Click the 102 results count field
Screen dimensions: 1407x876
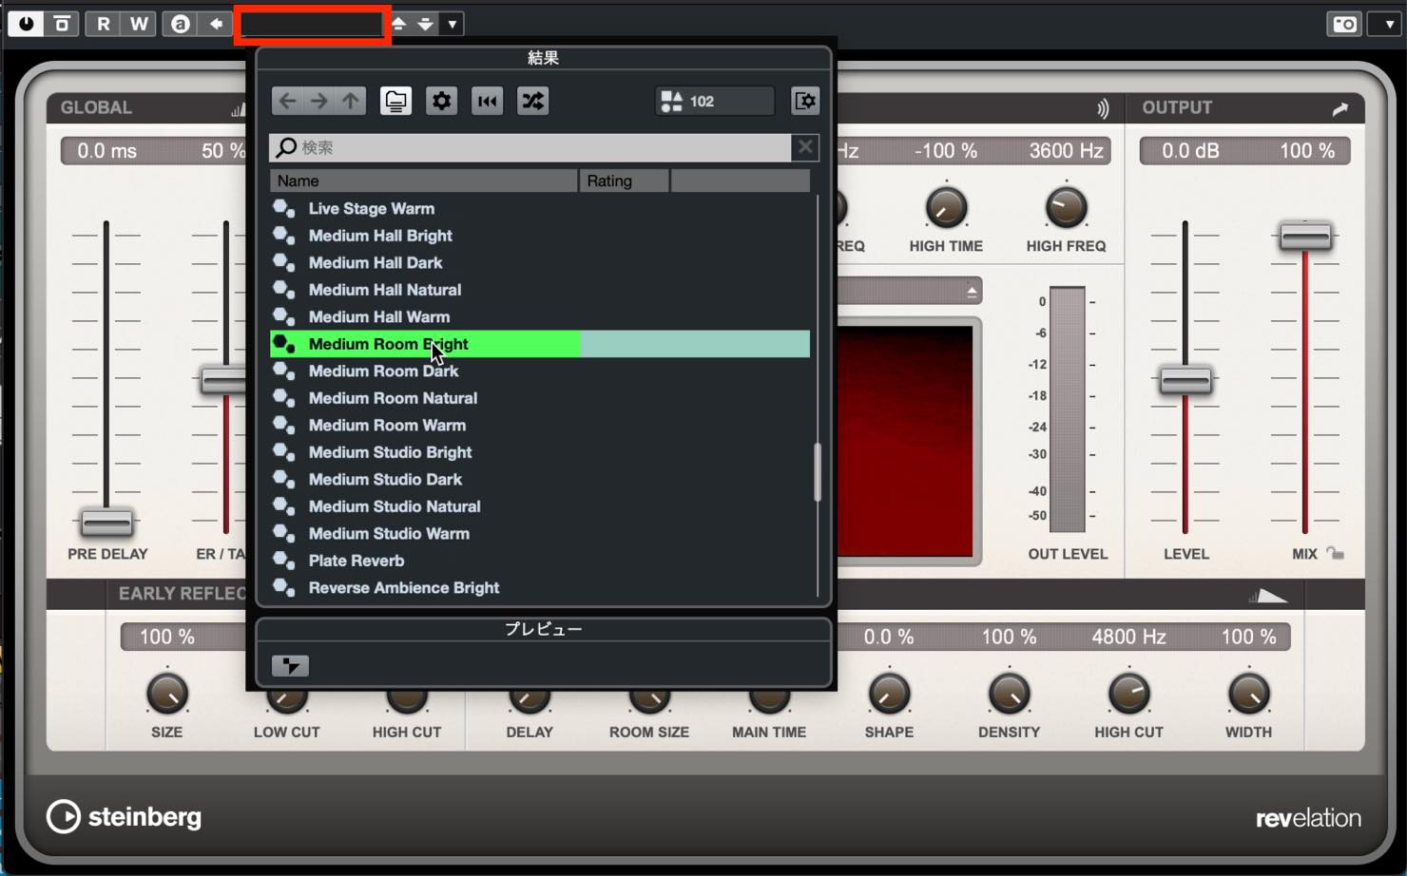click(x=715, y=101)
